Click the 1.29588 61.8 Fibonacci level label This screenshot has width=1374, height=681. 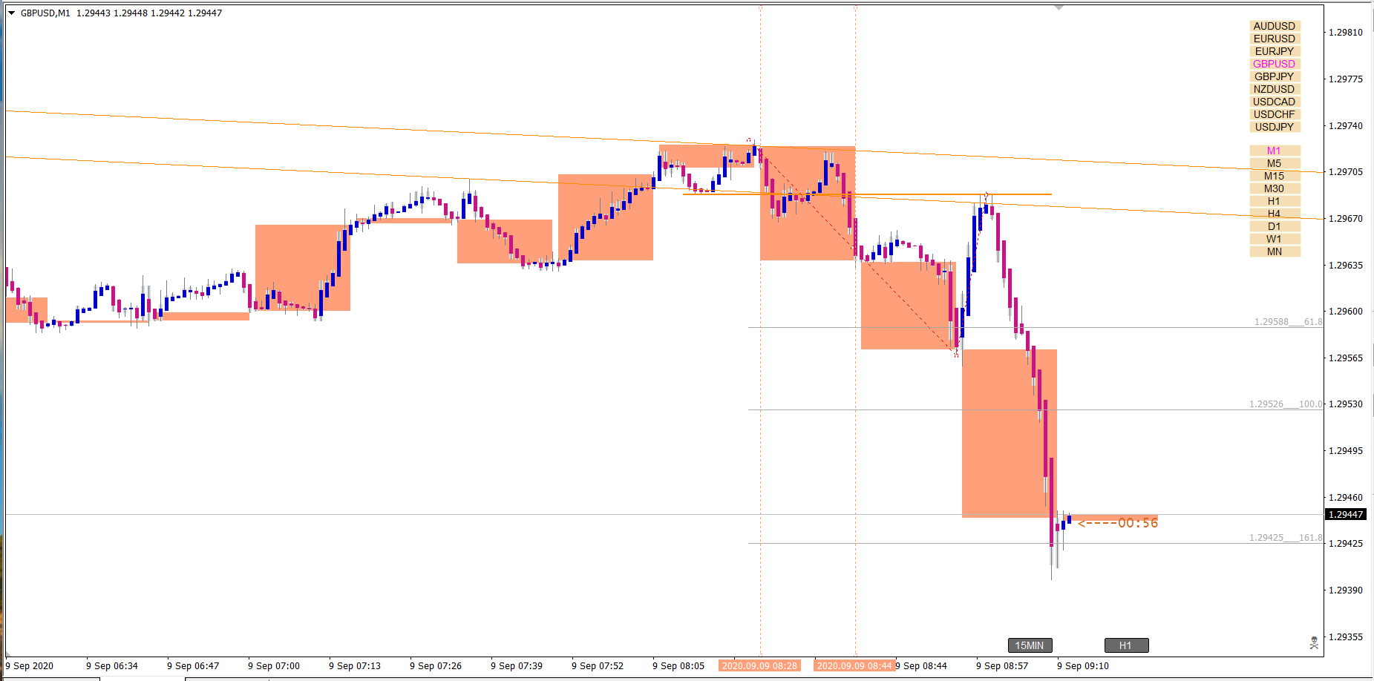(1288, 322)
